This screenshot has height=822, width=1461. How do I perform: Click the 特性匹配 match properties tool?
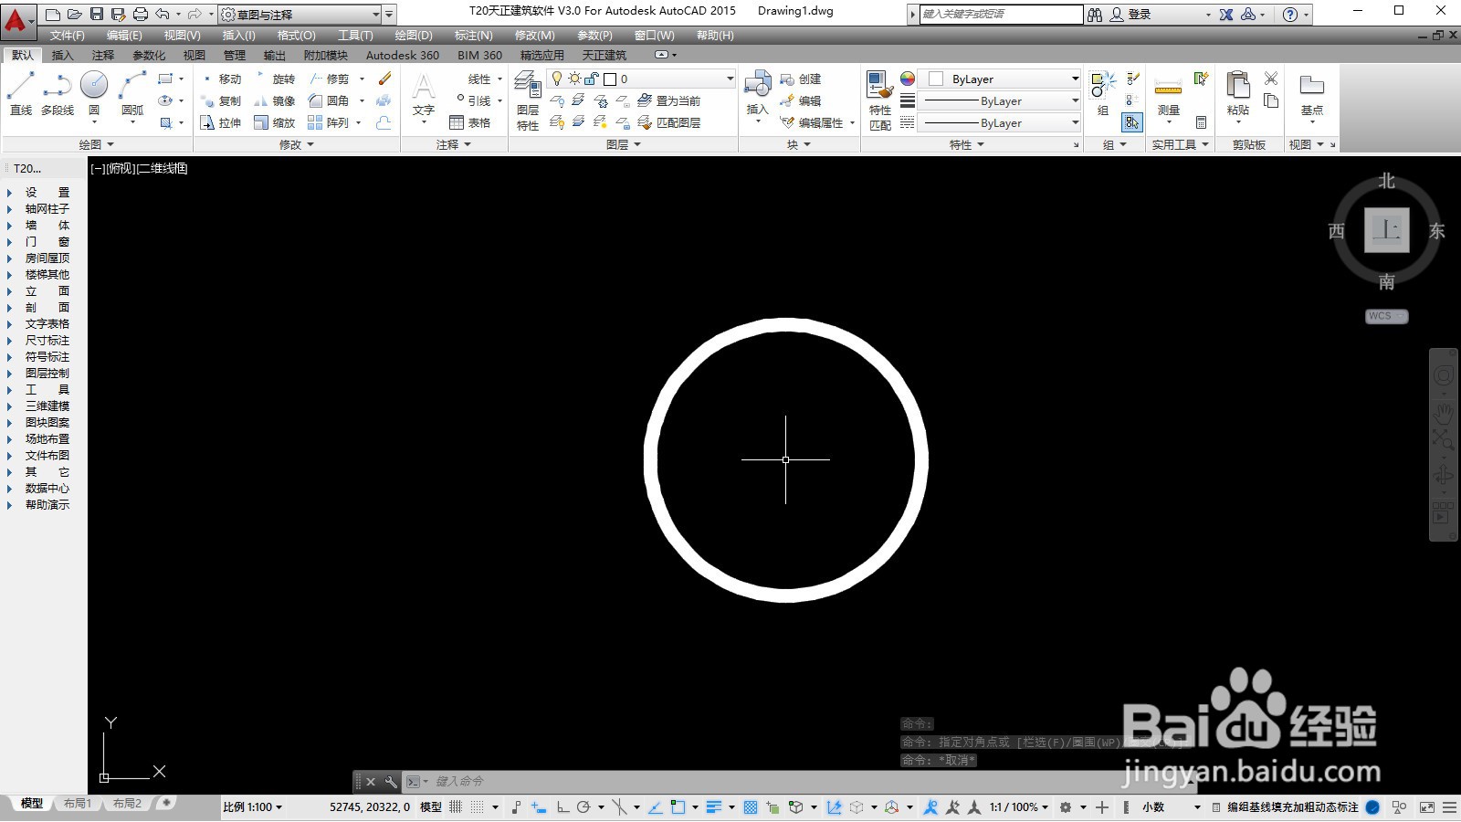point(879,100)
